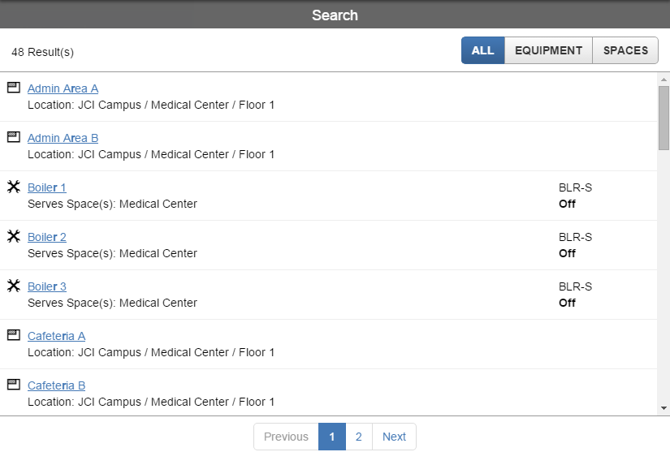Click the Previous page button

[x=286, y=437]
